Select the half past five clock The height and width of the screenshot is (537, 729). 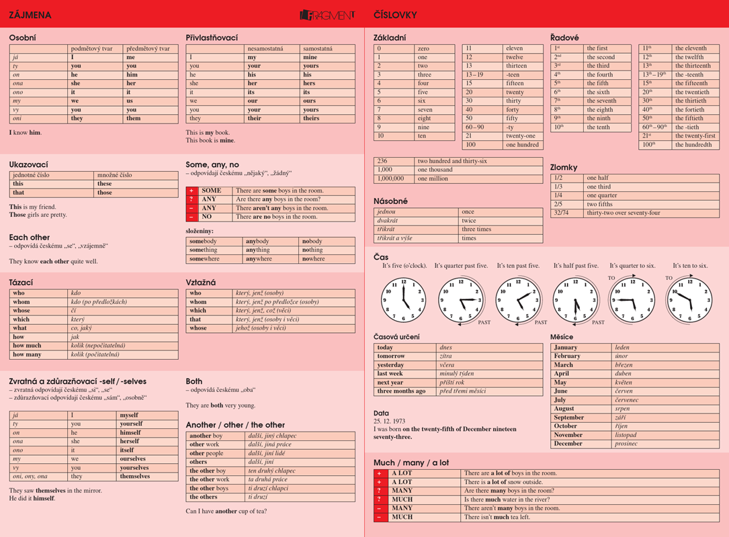point(575,299)
